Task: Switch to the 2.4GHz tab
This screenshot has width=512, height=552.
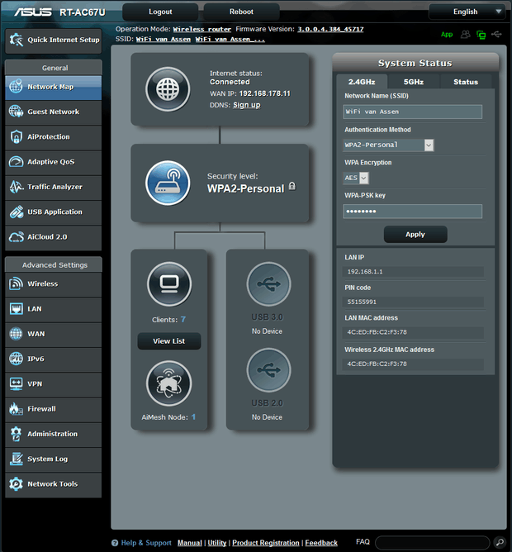Action: click(362, 82)
